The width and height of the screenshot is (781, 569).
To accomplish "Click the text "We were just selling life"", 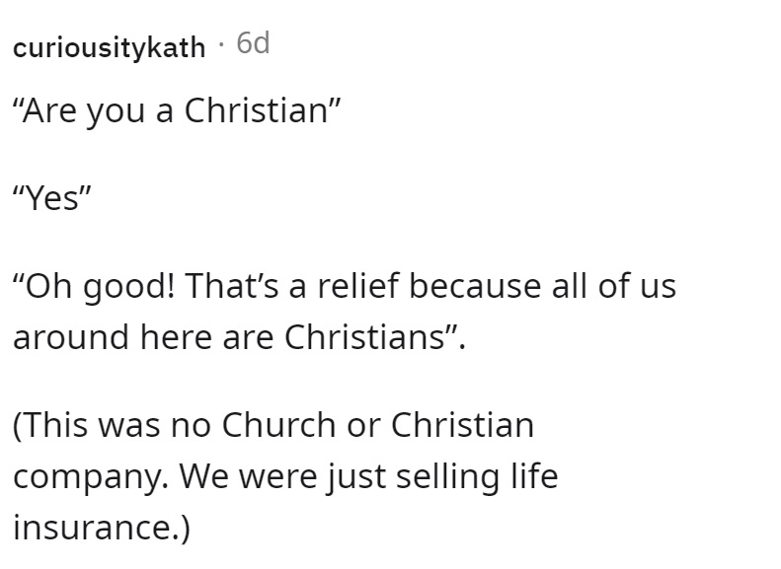I will coord(369,476).
